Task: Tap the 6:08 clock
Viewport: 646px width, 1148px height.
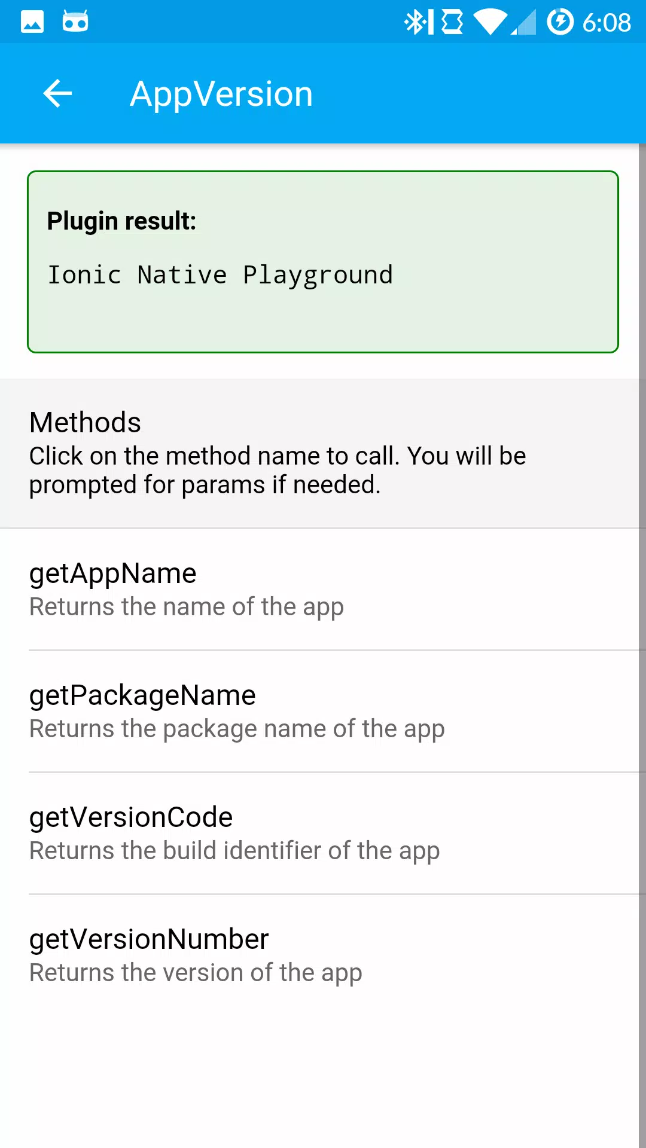Action: pos(607,23)
